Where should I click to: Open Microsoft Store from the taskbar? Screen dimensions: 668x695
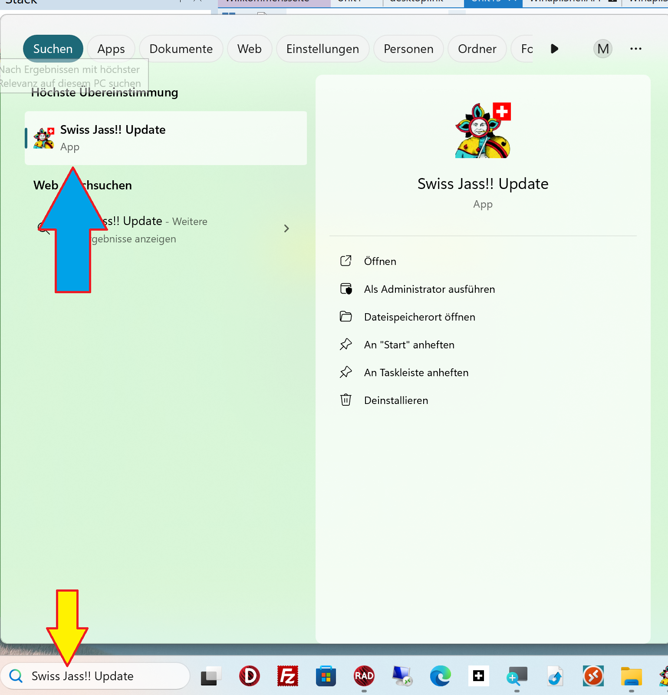326,676
